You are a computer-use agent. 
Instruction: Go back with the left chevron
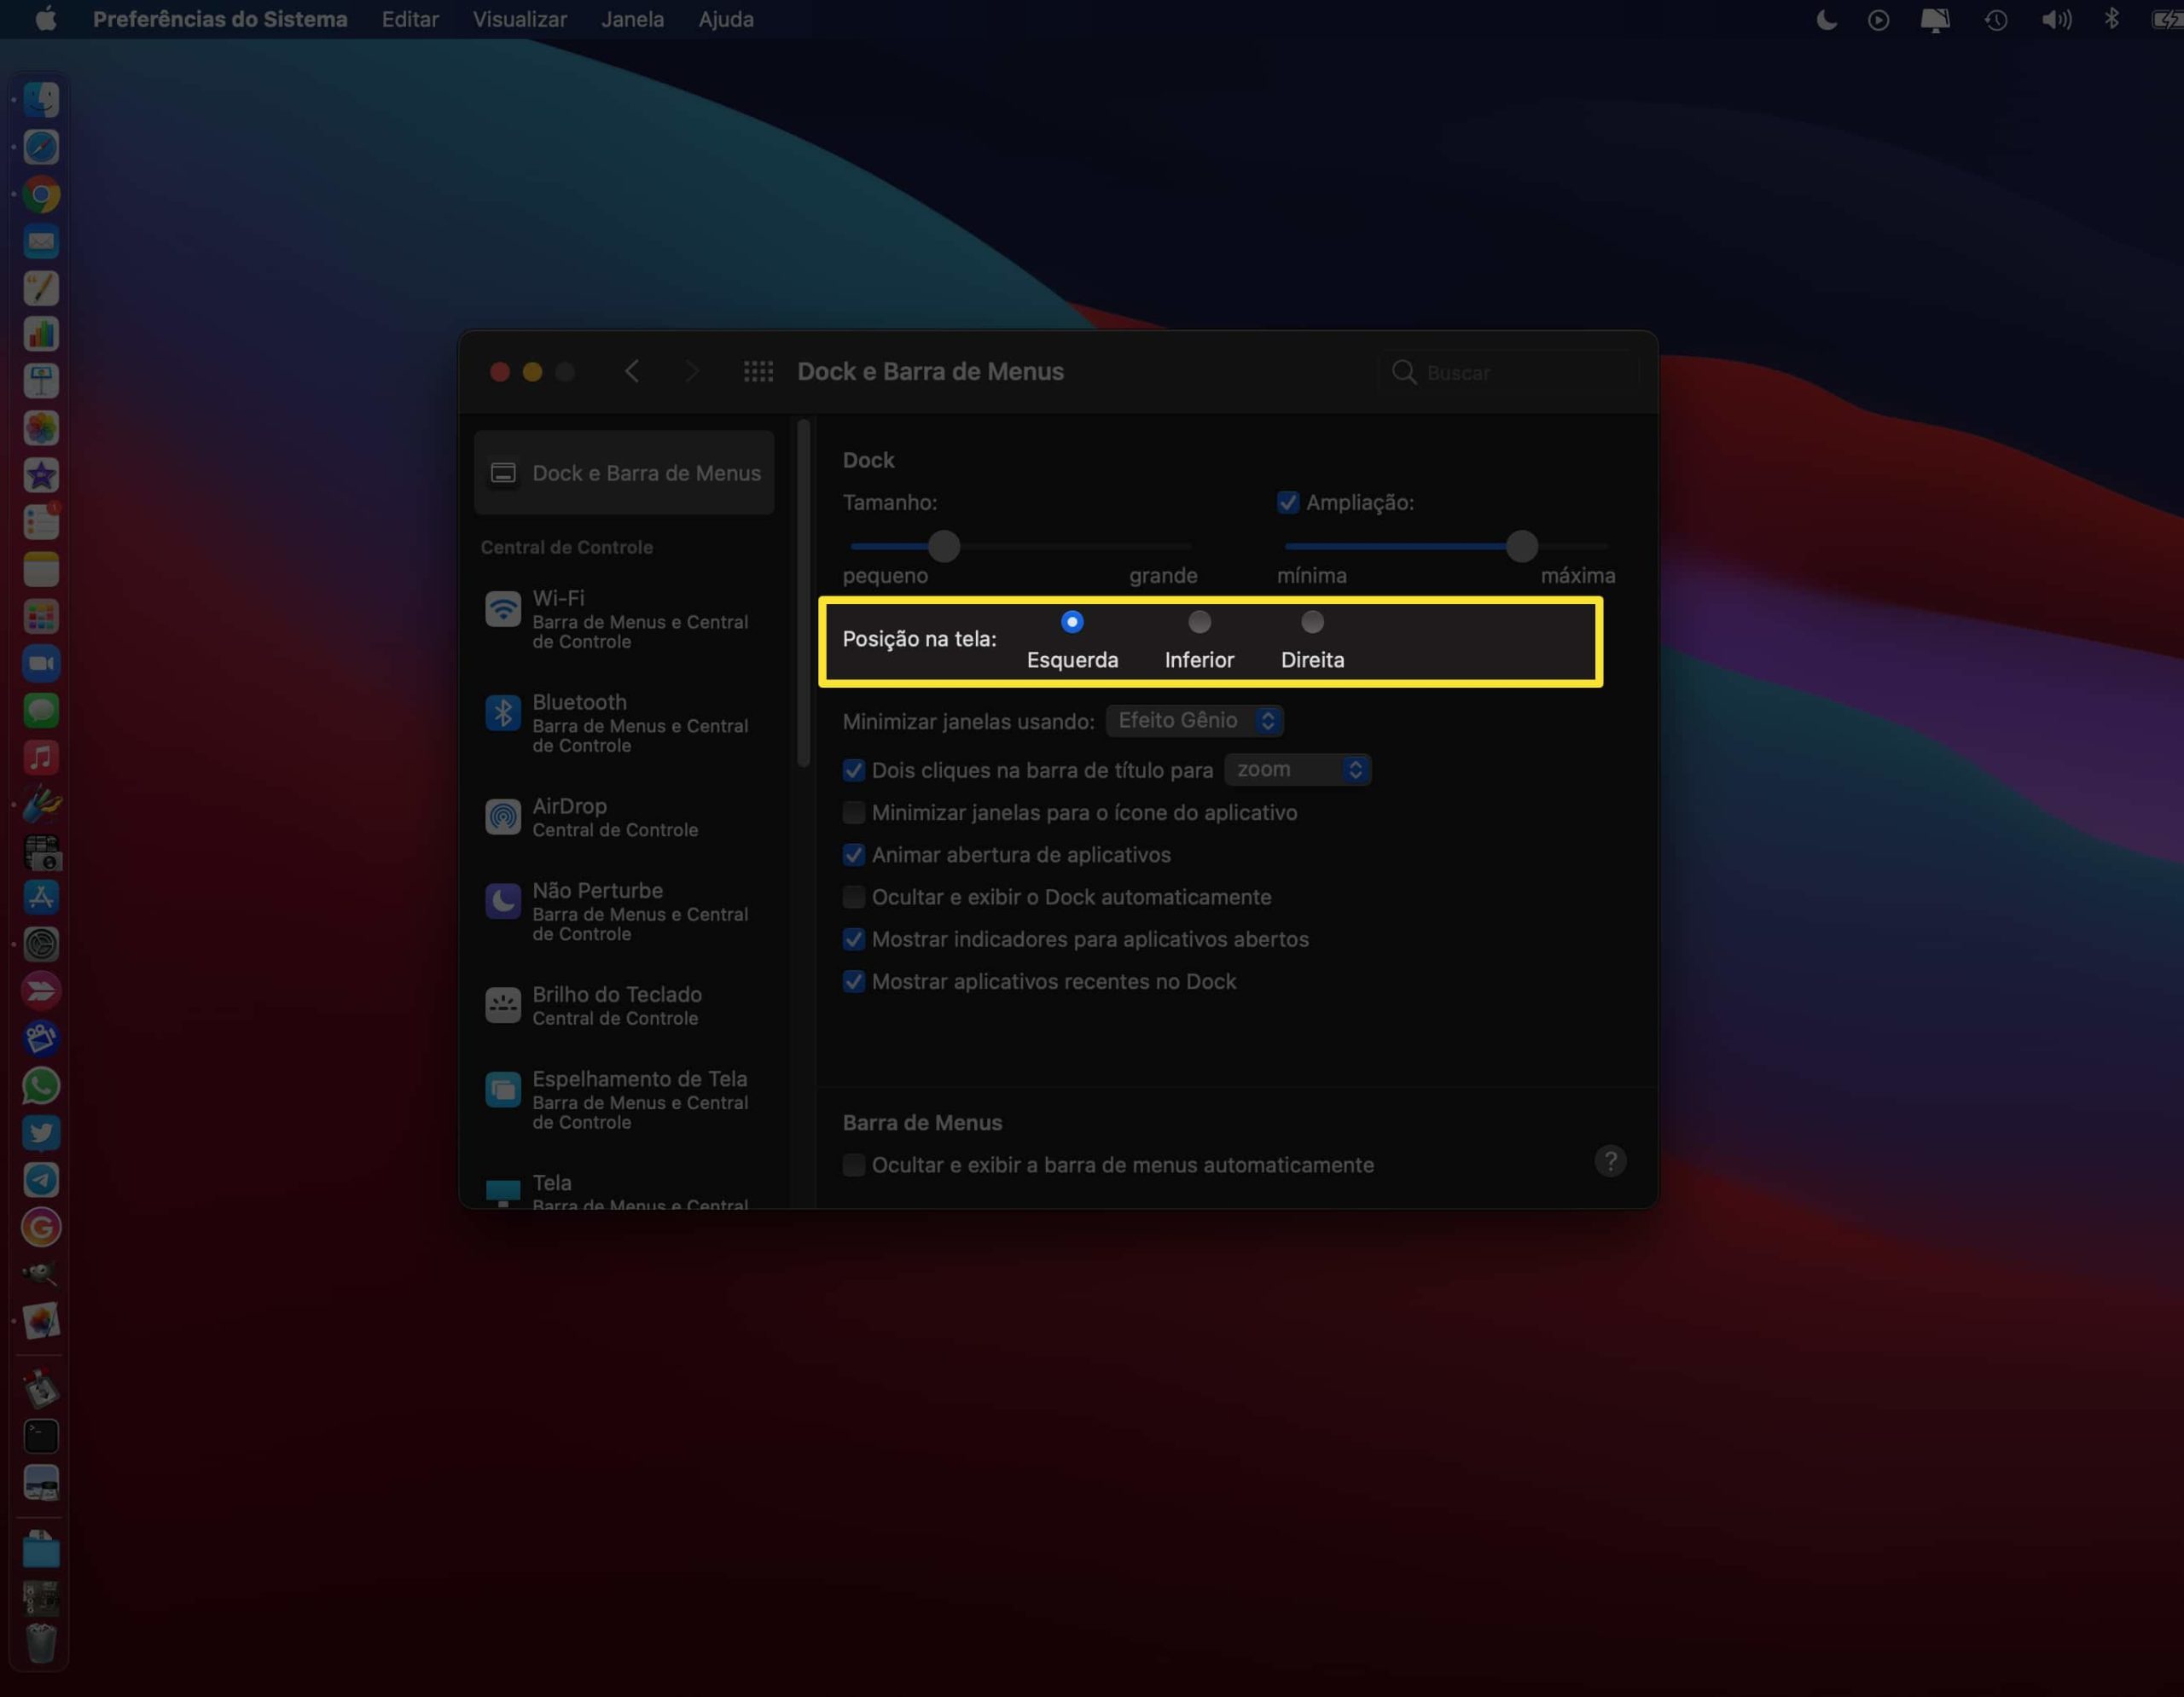tap(632, 372)
